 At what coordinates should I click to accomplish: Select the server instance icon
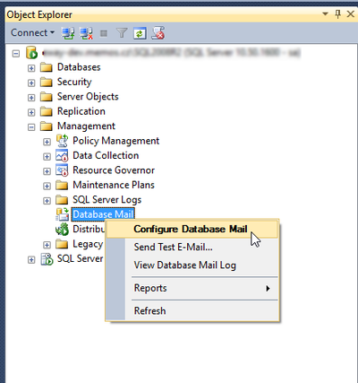click(x=31, y=53)
